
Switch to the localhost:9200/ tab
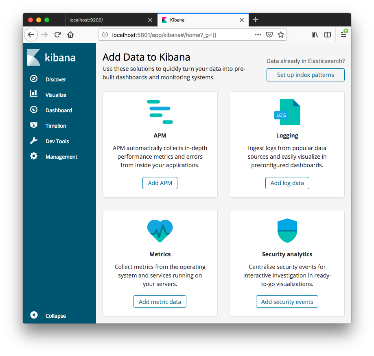[x=112, y=20]
